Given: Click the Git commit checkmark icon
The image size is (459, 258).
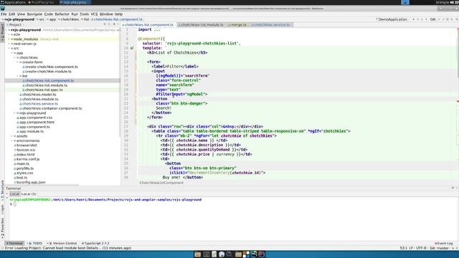Looking at the screenshot, I should click(x=443, y=19).
